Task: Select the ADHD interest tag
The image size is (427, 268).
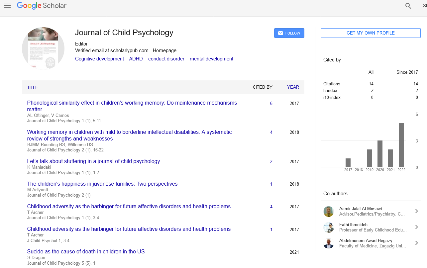Action: [136, 59]
